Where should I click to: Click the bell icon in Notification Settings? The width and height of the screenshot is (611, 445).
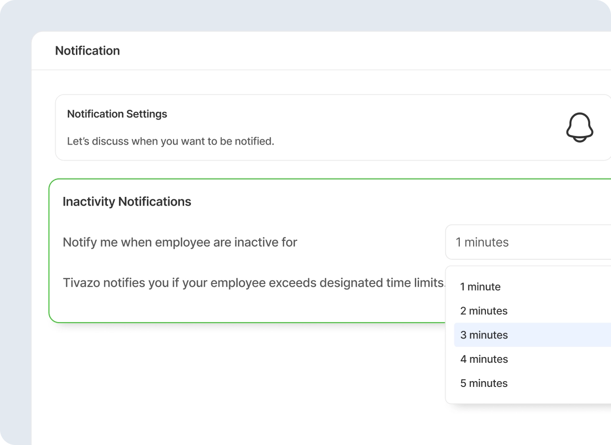(579, 128)
